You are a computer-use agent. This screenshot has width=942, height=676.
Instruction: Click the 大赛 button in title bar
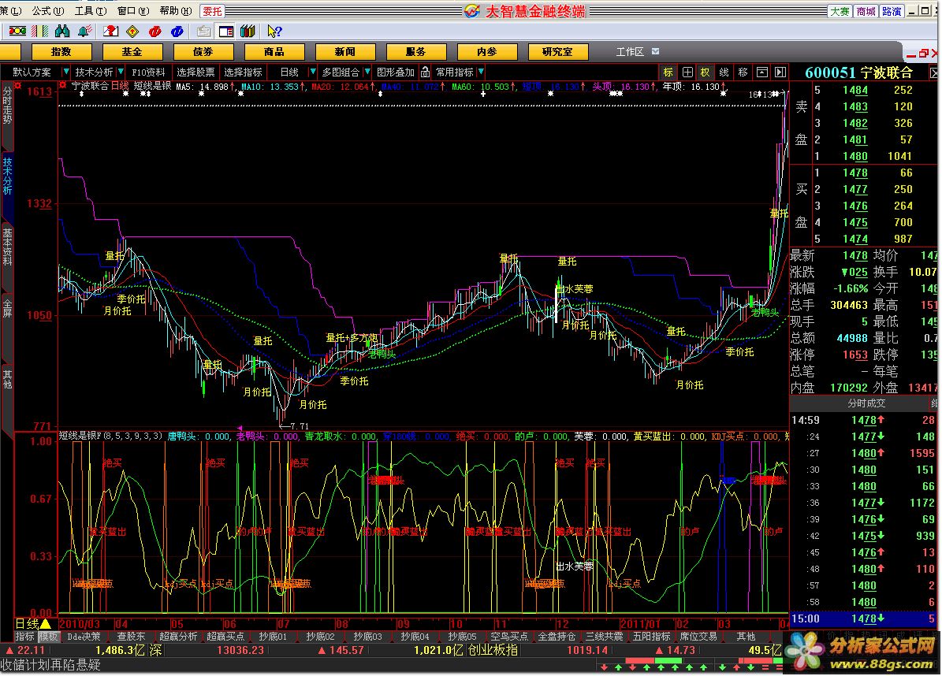840,11
